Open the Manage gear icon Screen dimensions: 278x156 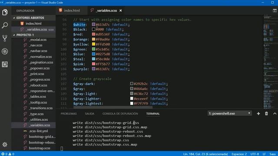pyautogui.click(x=5, y=144)
